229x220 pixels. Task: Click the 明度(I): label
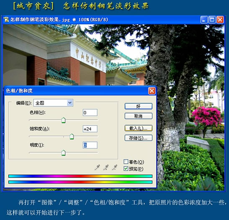pyautogui.click(x=37, y=145)
